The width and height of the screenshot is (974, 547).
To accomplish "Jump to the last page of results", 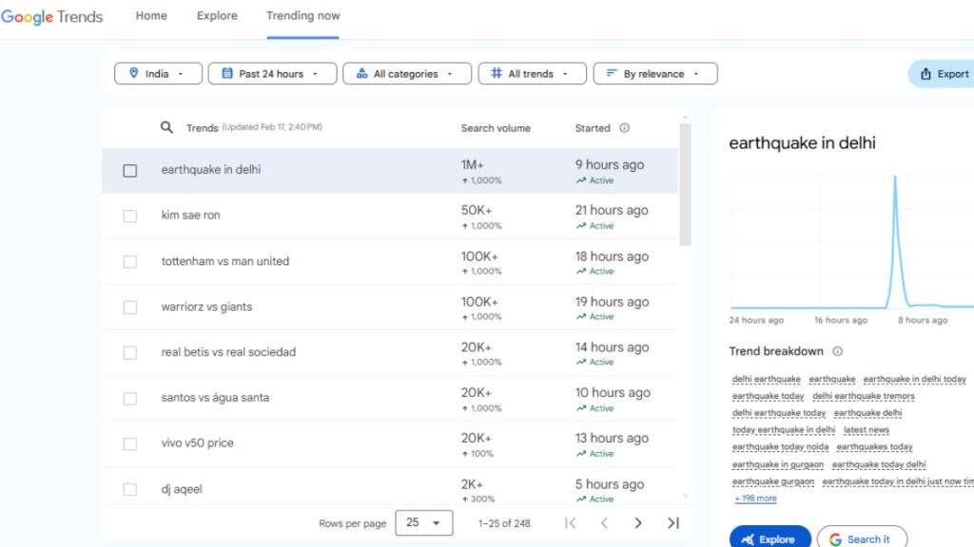I will click(673, 523).
